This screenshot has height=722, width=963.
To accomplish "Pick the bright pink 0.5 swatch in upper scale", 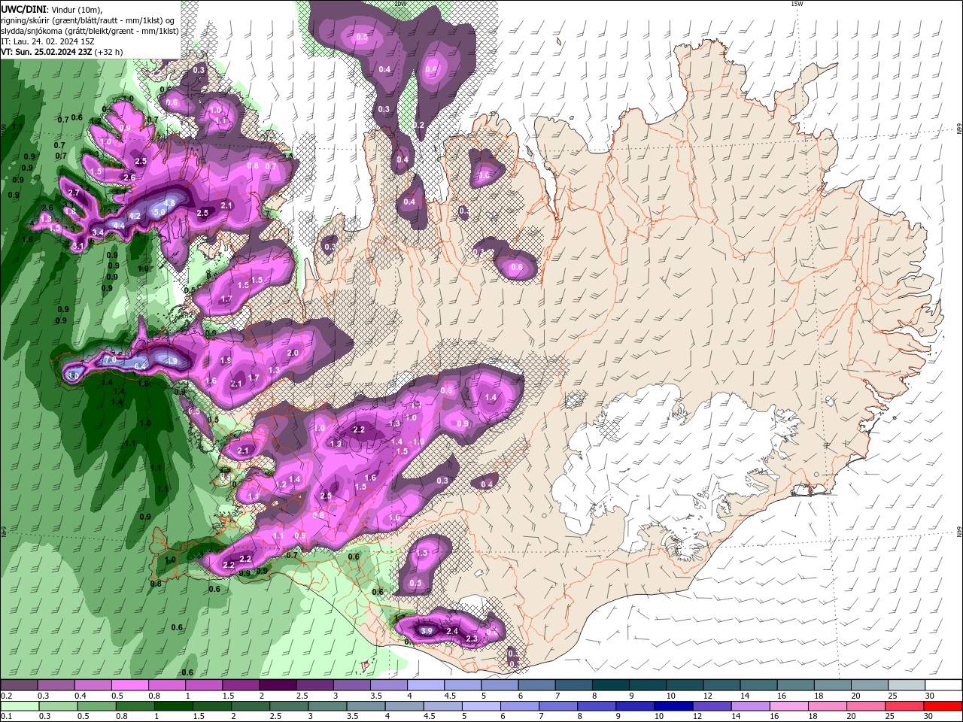I will 129,685.
